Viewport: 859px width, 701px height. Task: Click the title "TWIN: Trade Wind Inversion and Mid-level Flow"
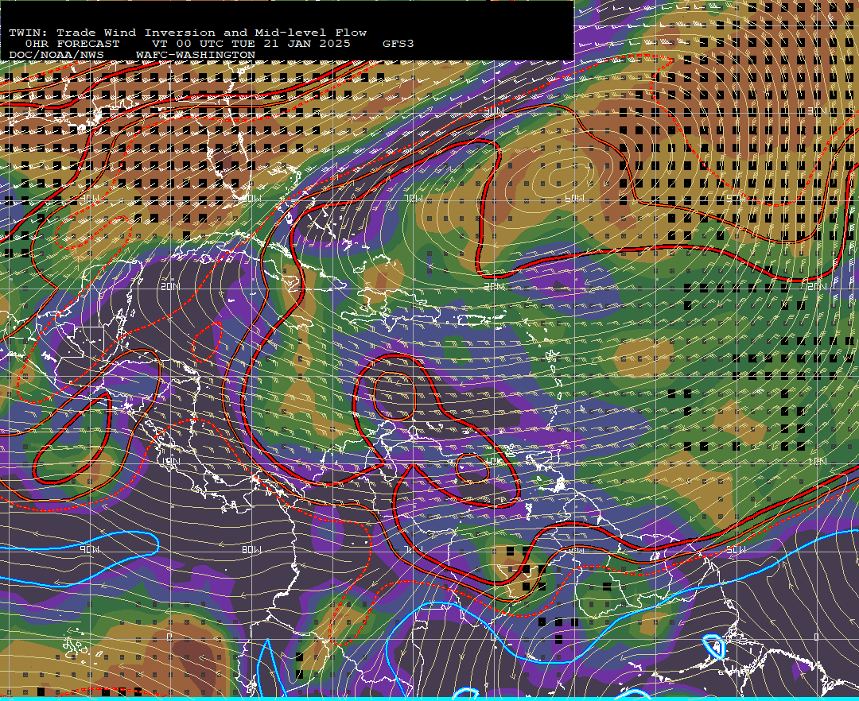pos(188,33)
